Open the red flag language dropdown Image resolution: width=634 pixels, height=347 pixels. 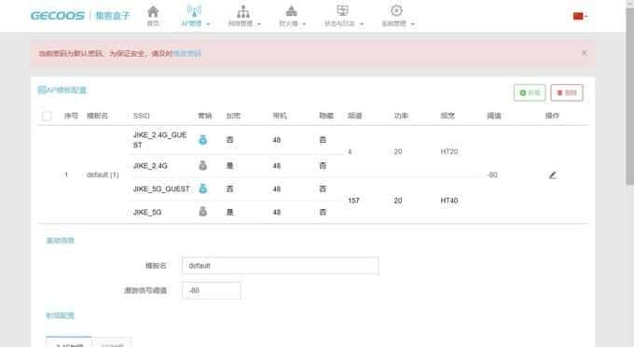tap(580, 16)
